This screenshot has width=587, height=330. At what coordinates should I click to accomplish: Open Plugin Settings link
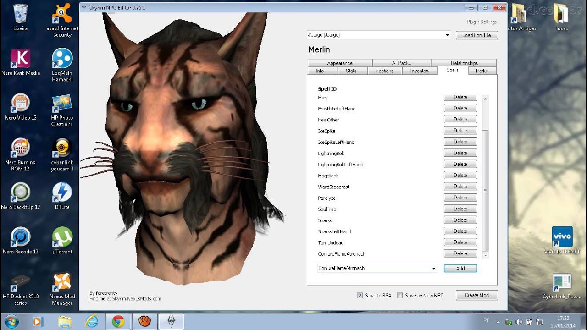tap(482, 22)
